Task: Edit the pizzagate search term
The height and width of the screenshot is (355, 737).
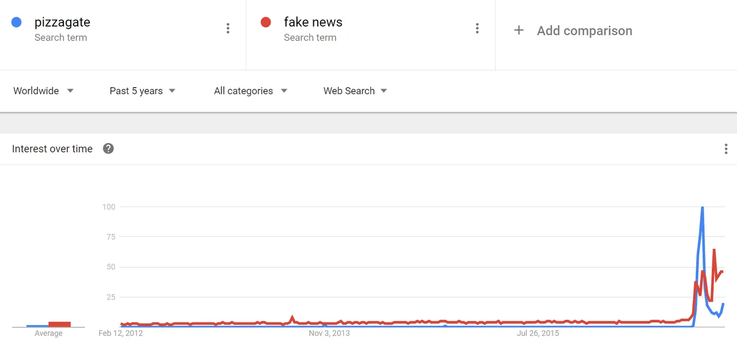Action: pos(62,22)
